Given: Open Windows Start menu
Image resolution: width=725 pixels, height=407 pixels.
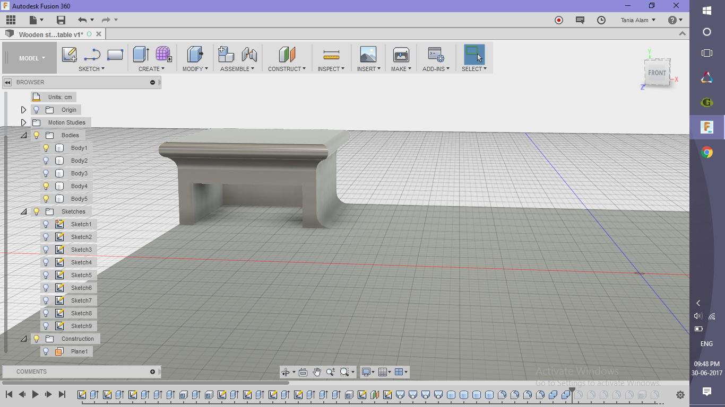Looking at the screenshot, I should 707,11.
